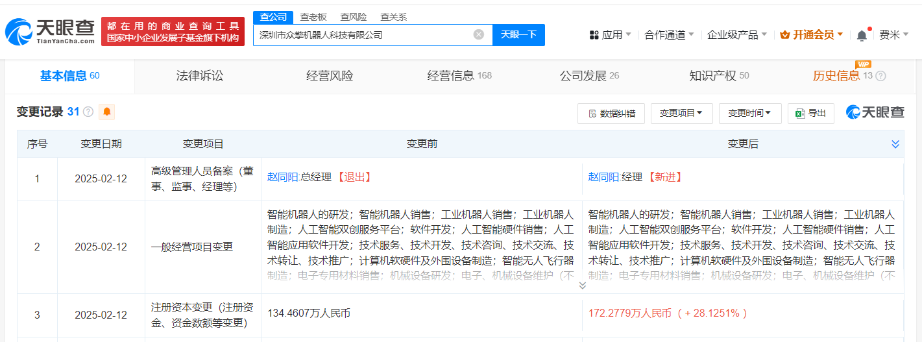Click the 天眼一下 search button

(x=518, y=35)
